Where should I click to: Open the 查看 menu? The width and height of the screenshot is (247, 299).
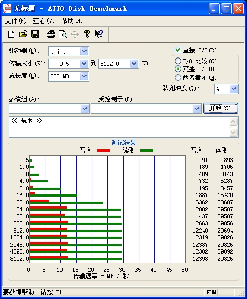coord(44,21)
